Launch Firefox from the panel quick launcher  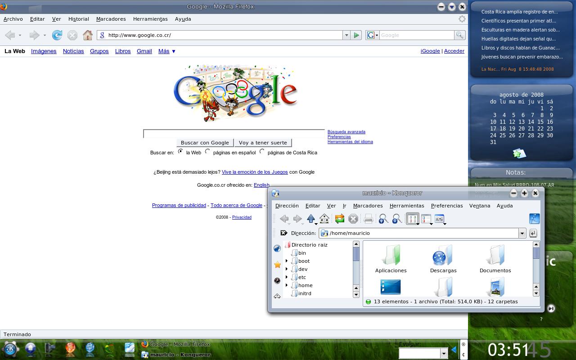tap(70, 349)
